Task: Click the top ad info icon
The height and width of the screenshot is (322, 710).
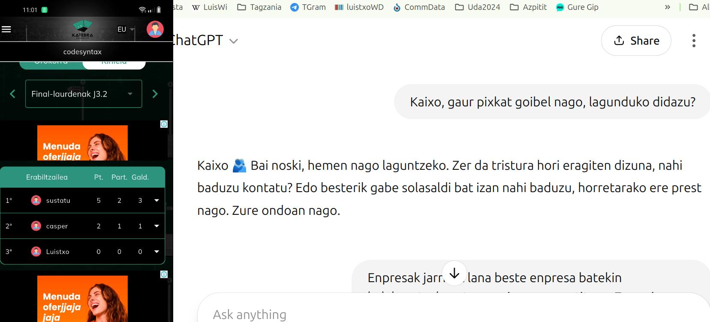Action: [164, 124]
